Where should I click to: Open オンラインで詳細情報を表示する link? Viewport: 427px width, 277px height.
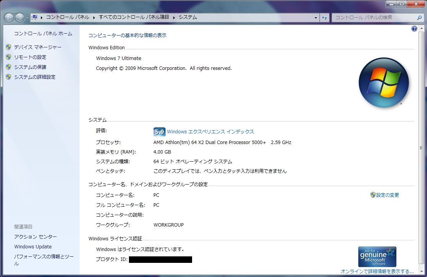pos(377,271)
